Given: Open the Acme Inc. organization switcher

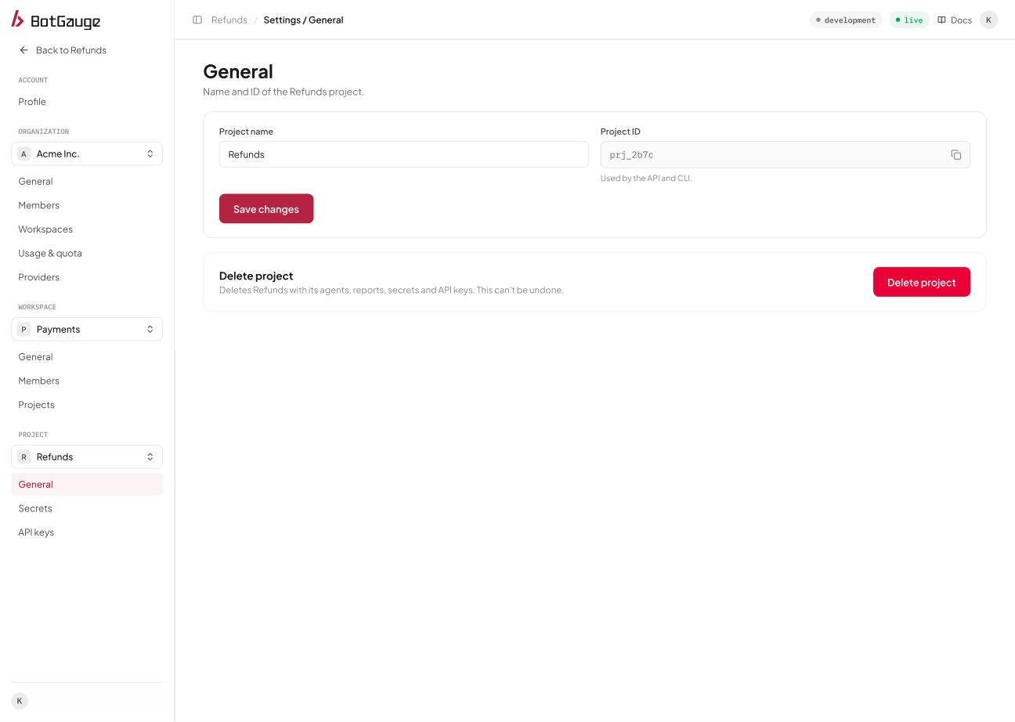Looking at the screenshot, I should click(87, 153).
